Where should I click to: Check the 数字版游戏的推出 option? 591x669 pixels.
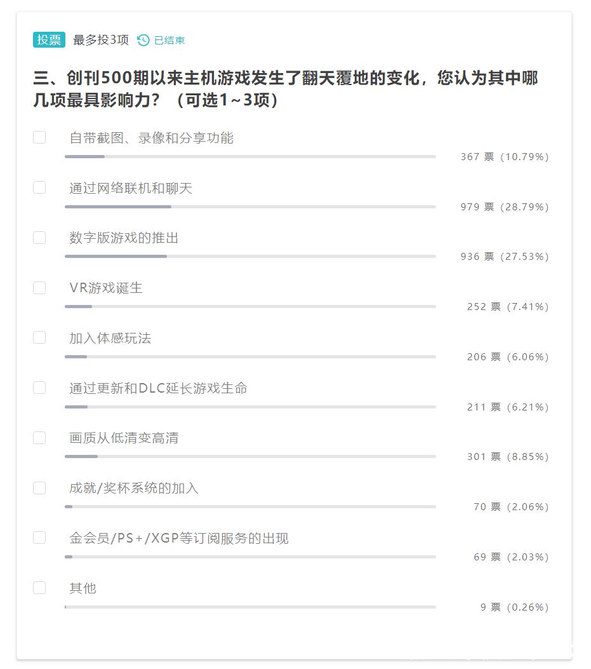pyautogui.click(x=39, y=237)
